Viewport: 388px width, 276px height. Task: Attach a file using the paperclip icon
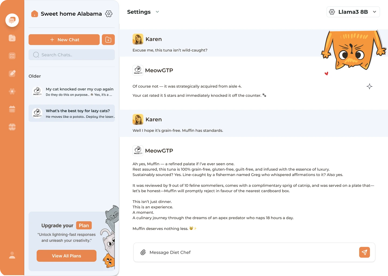coord(143,252)
